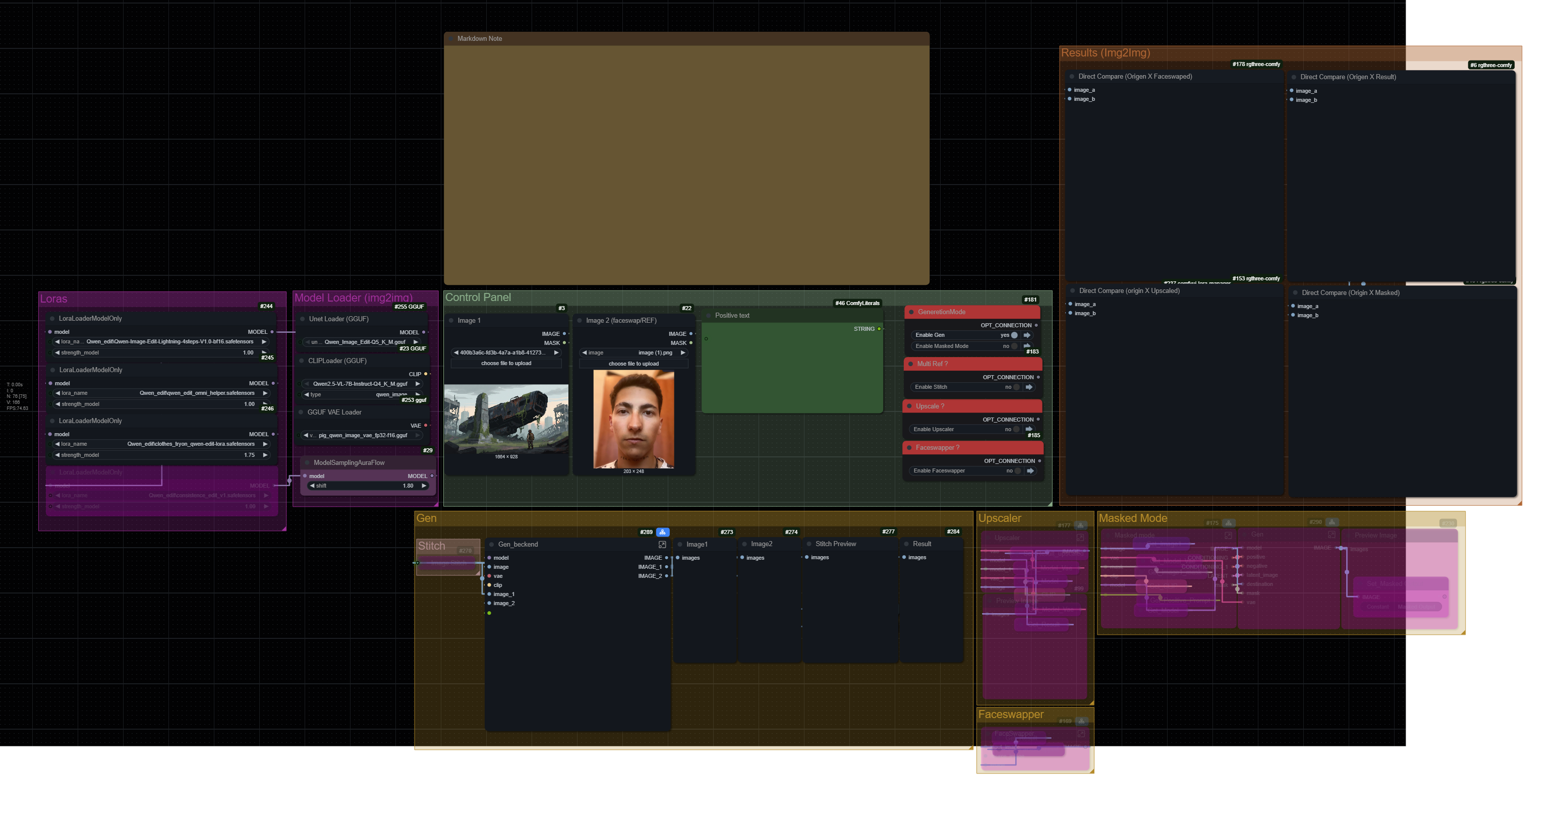The height and width of the screenshot is (829, 1562).
Task: Click the arrow icon on Enable Stitch row
Action: (x=1029, y=387)
